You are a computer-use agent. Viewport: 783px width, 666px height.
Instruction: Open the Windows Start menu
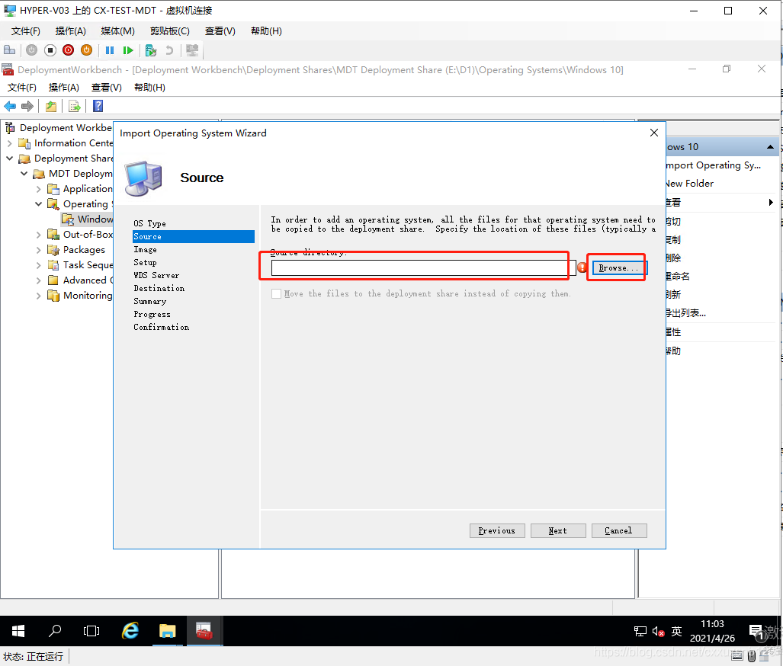point(18,631)
